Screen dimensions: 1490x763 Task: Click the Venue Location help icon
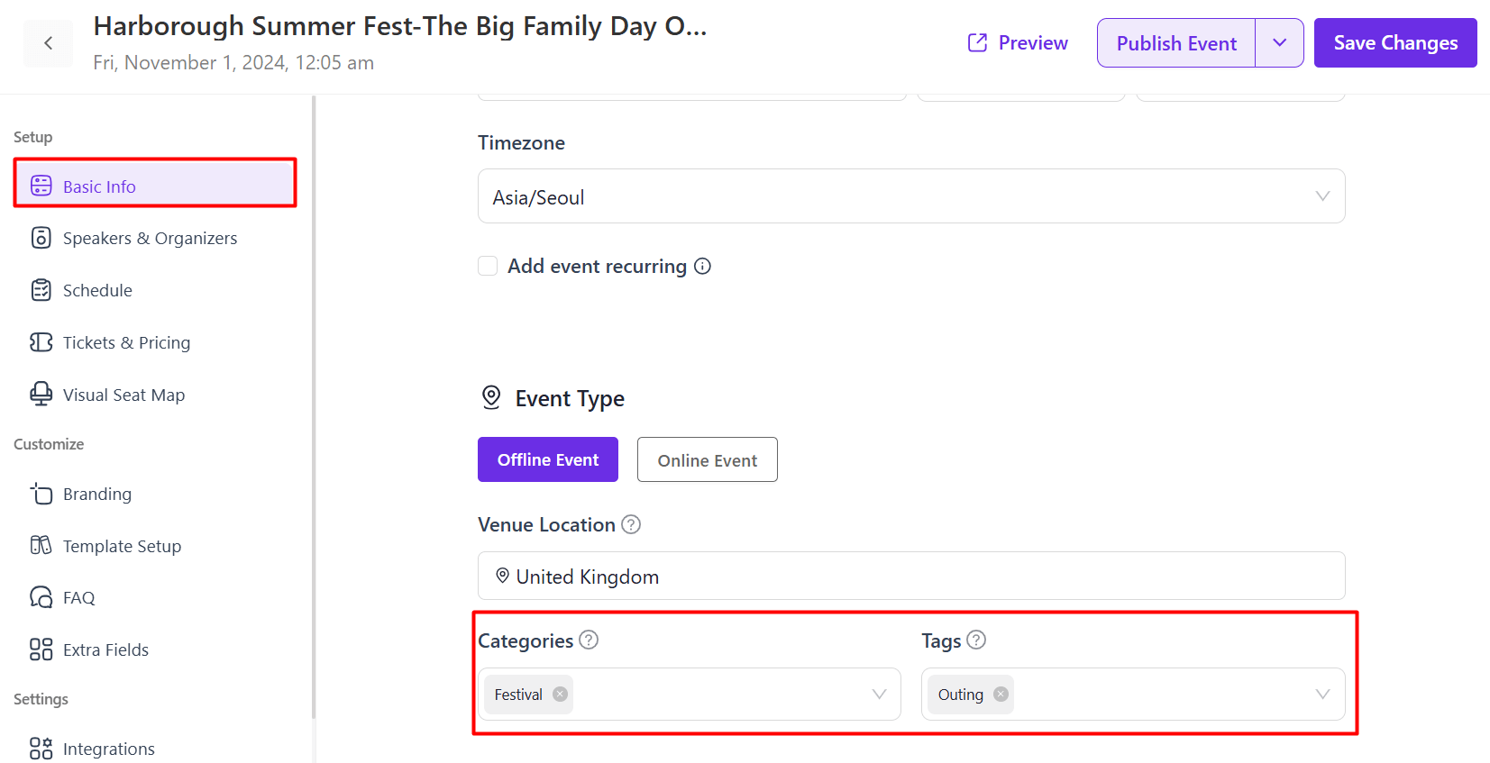[631, 524]
